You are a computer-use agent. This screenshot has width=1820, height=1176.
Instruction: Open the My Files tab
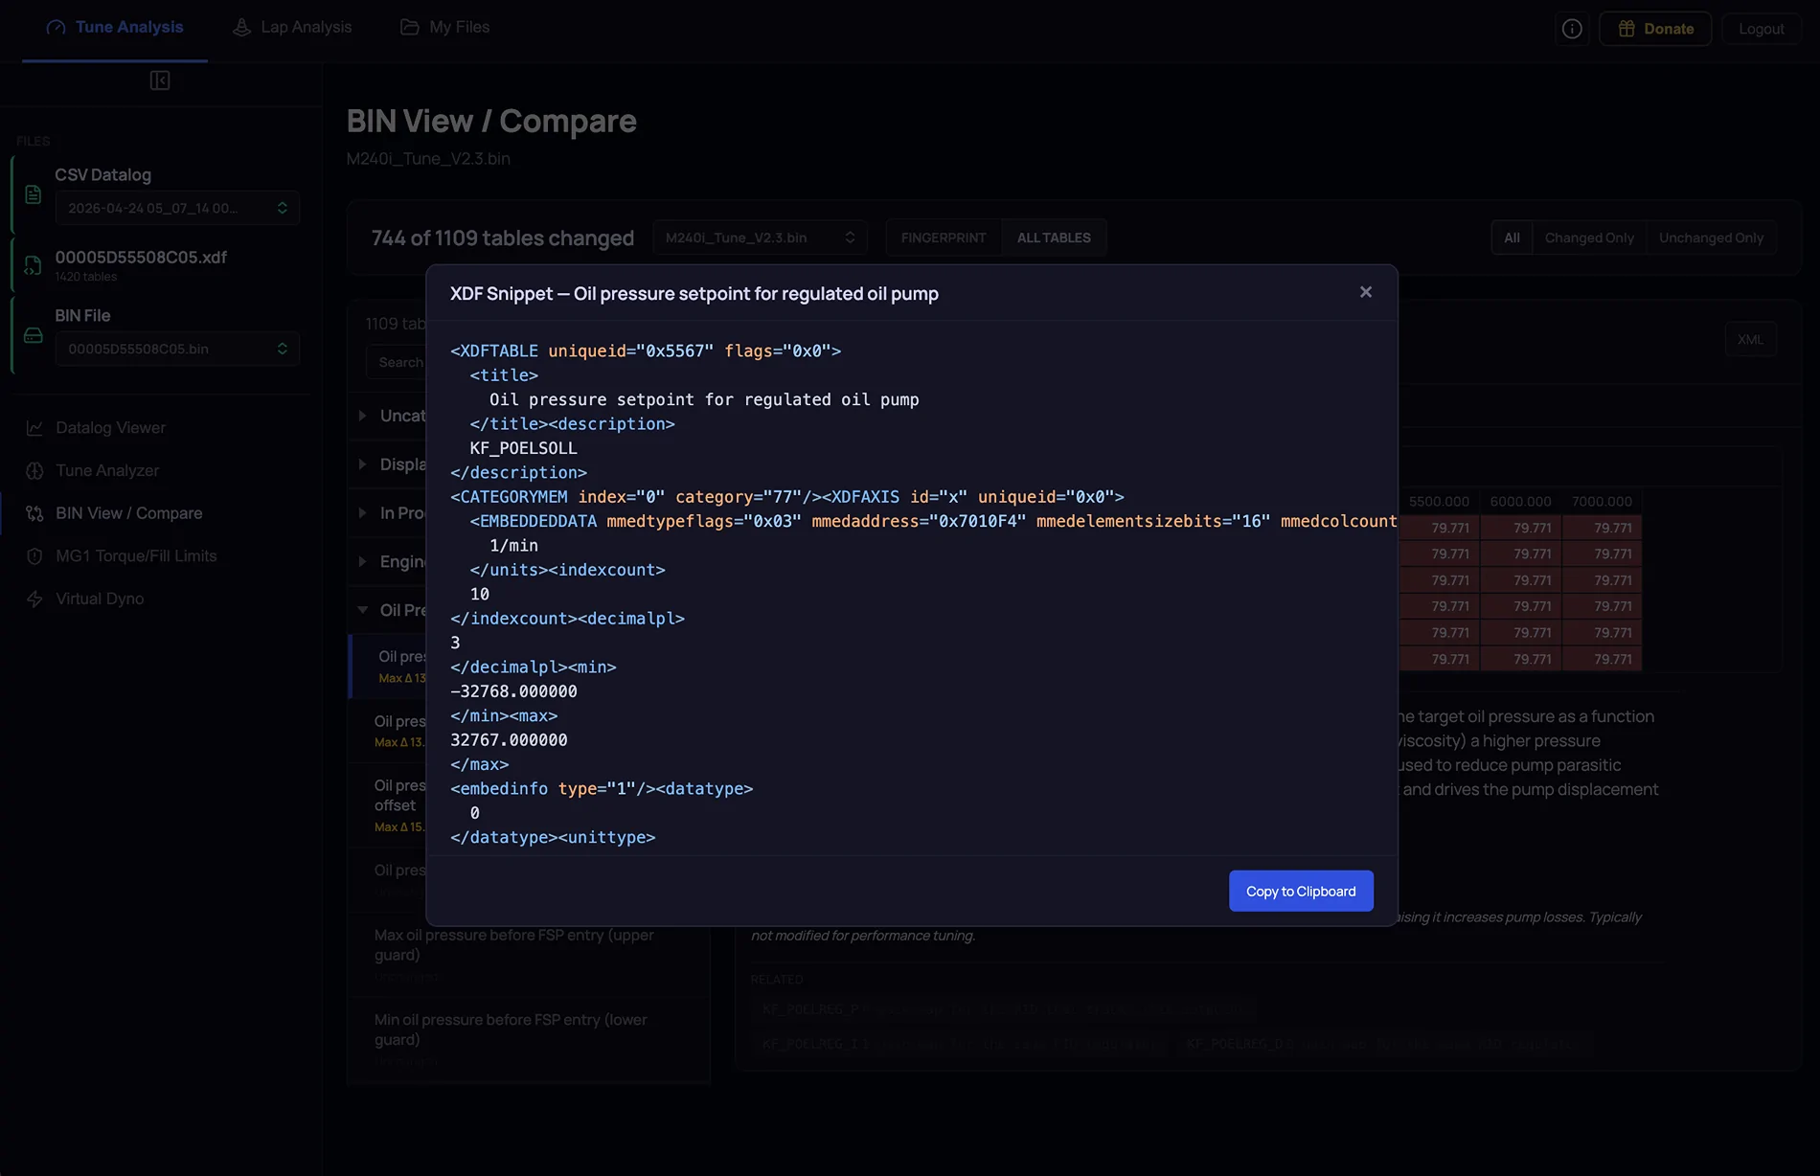pyautogui.click(x=444, y=28)
